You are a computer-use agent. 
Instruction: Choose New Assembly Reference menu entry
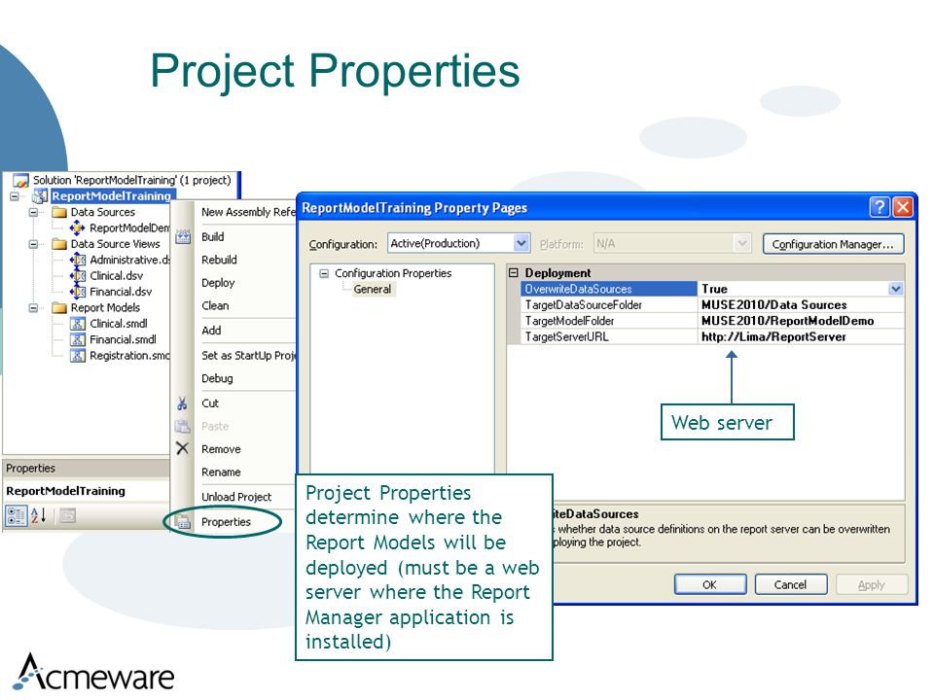point(248,212)
